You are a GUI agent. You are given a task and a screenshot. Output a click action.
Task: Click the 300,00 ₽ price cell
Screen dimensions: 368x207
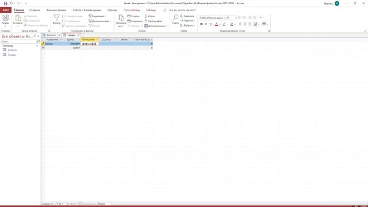[71, 44]
